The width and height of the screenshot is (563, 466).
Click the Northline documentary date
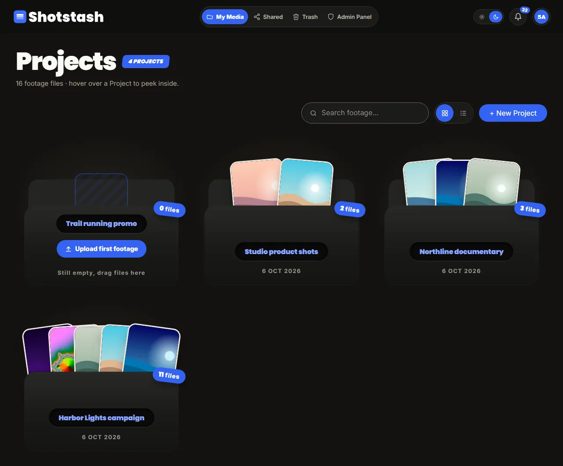pyautogui.click(x=461, y=271)
